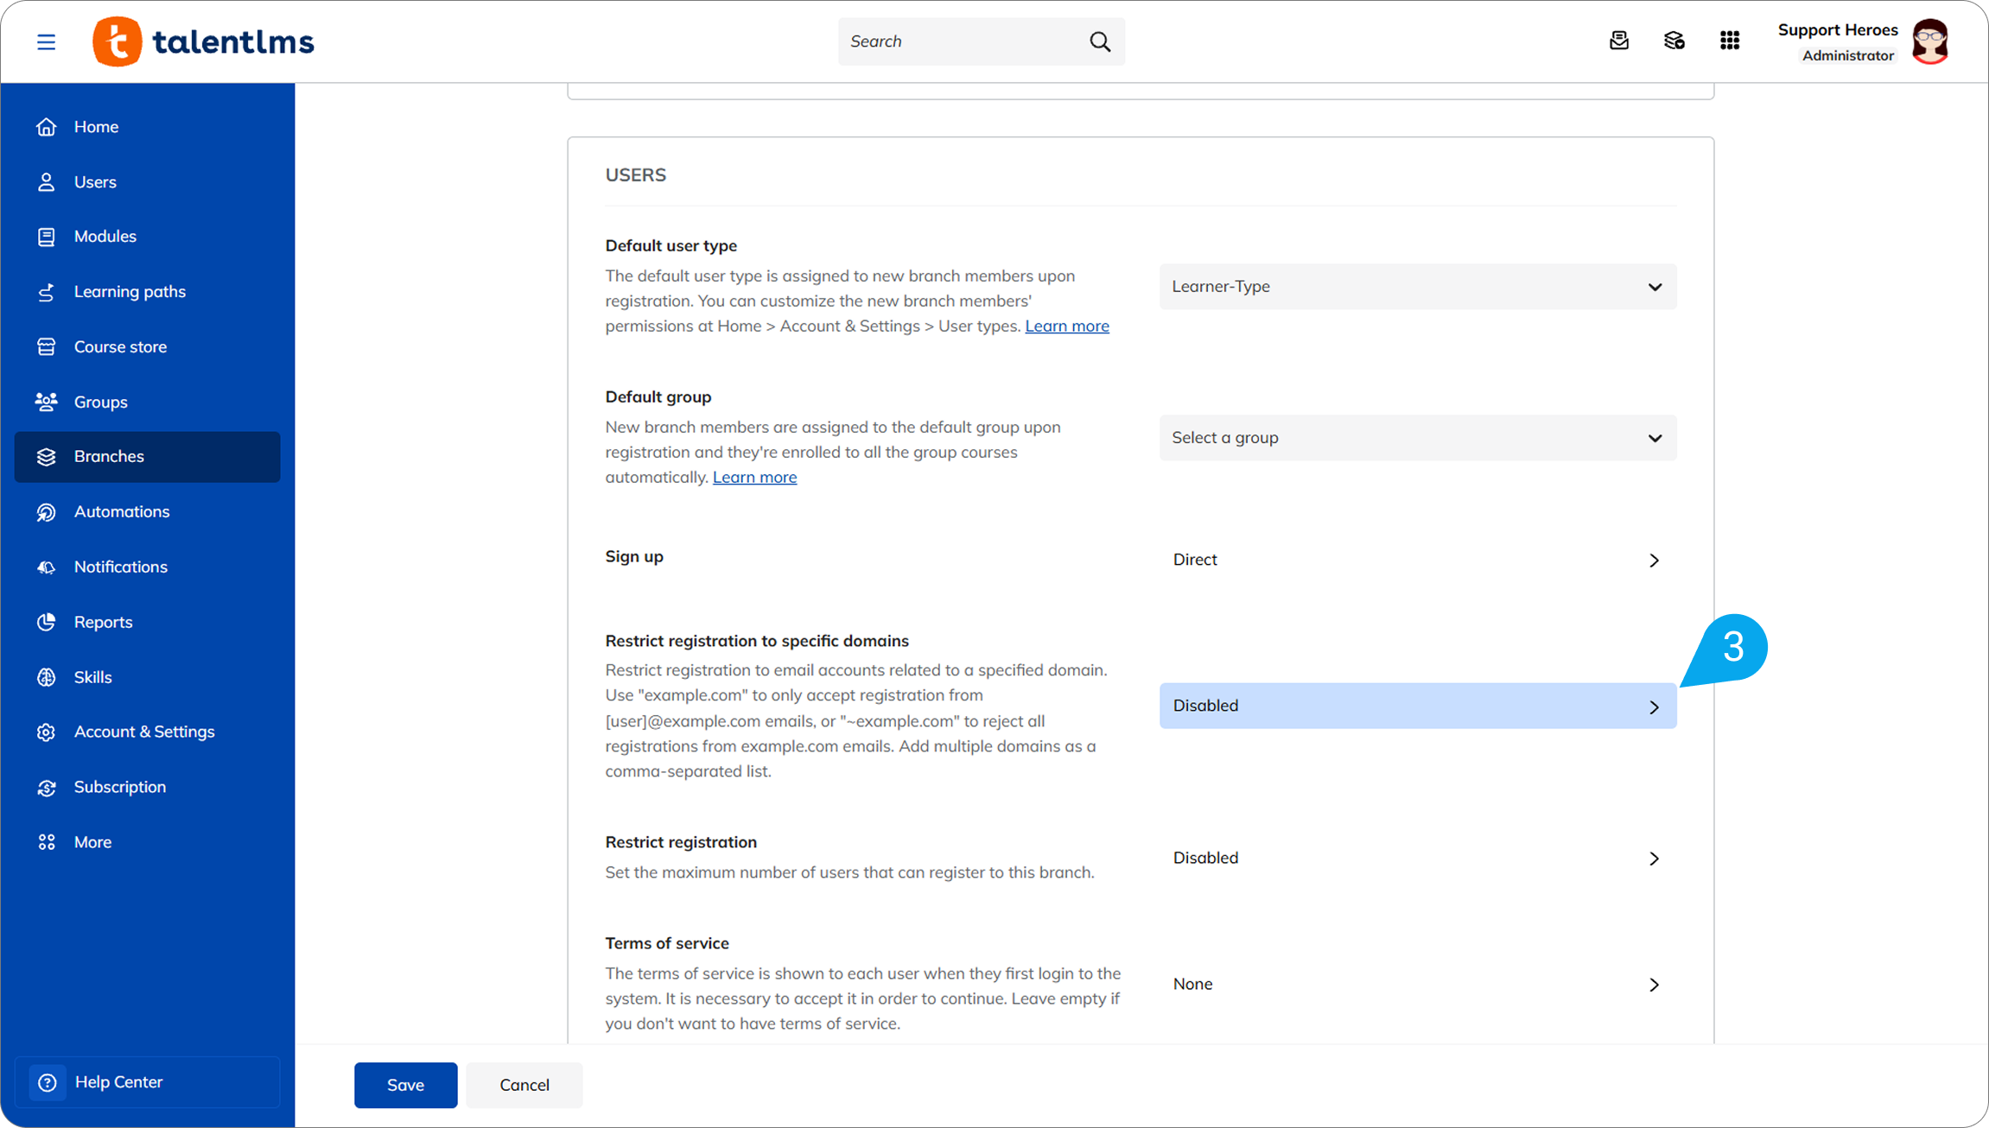Viewport: 1989px width, 1128px height.
Task: Click the Modules sidebar icon
Action: coord(47,237)
